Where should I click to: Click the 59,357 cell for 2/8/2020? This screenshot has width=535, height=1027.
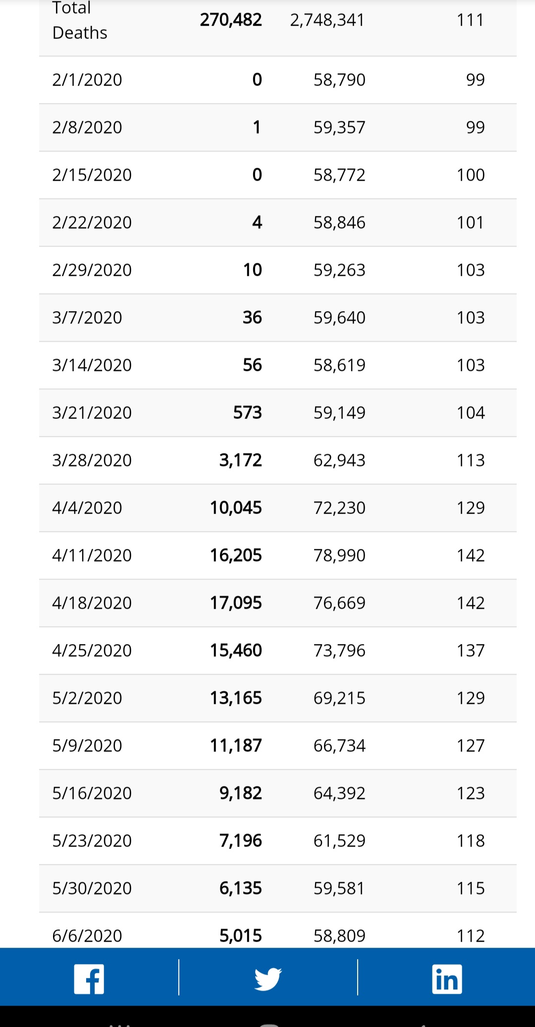(339, 127)
